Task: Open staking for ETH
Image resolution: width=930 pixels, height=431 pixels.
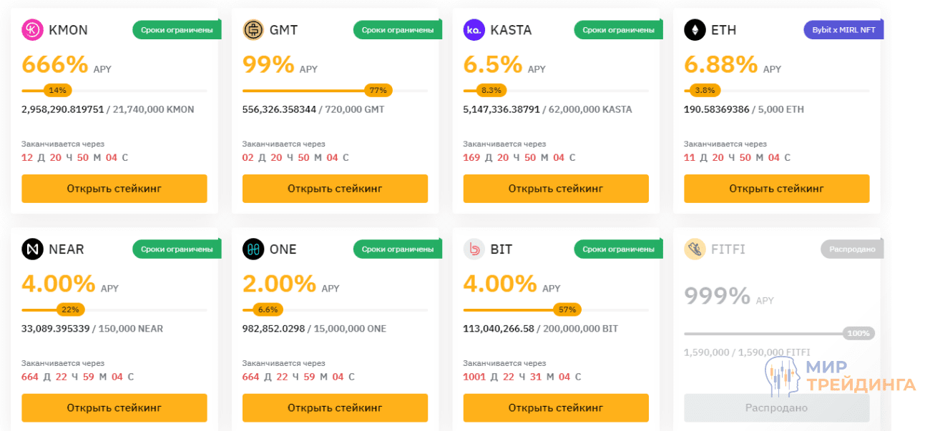Action: point(776,189)
